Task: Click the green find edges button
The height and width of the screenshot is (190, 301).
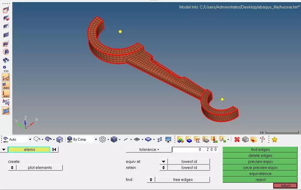Action: point(260,150)
